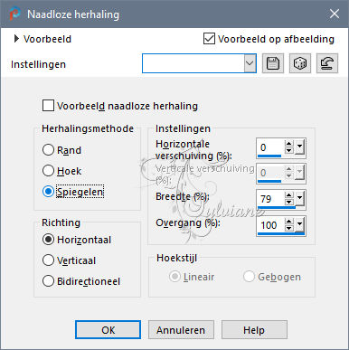This screenshot has height=350, width=349.
Task: Increase Breedte value with up arrow
Action: point(289,195)
